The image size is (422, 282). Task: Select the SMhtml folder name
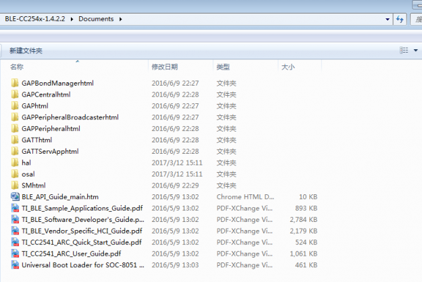[34, 186]
